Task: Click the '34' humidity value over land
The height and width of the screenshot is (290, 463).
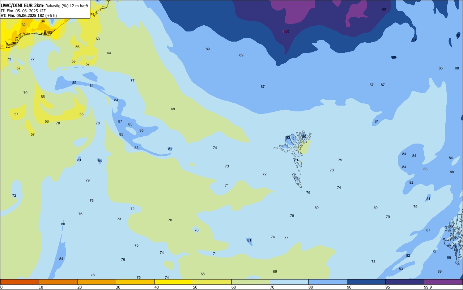Action: [43, 21]
